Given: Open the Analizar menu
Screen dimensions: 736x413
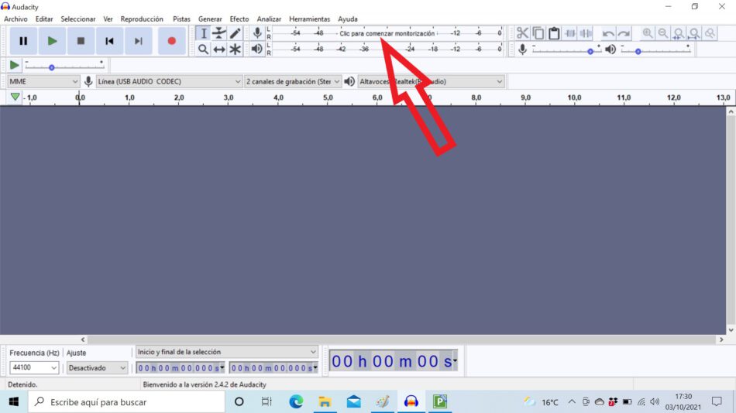Looking at the screenshot, I should pos(269,19).
